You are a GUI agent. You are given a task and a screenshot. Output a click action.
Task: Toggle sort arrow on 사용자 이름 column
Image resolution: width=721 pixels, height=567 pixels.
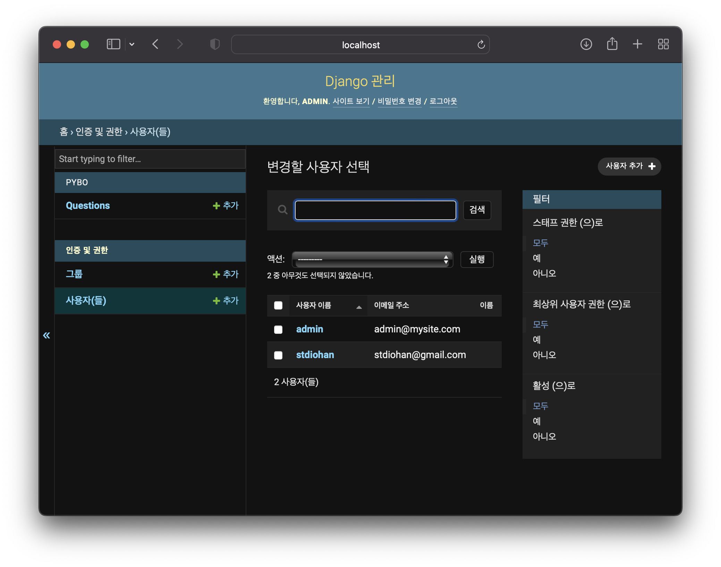click(x=359, y=307)
